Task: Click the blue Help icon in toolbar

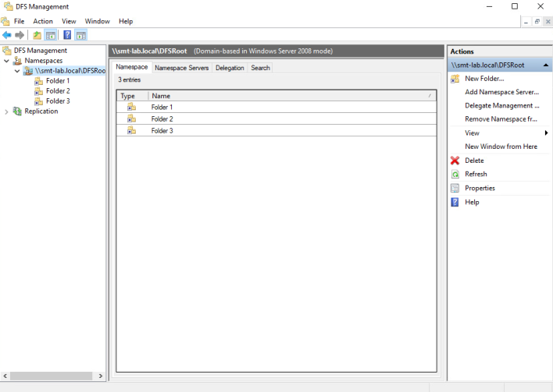Action: (x=67, y=35)
